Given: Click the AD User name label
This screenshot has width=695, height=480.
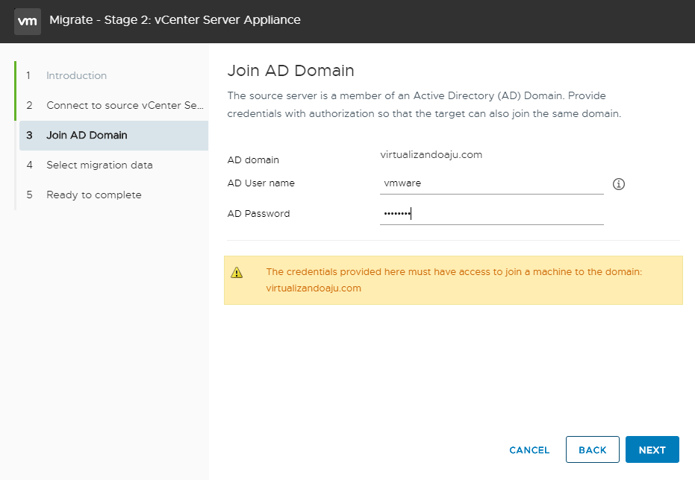Looking at the screenshot, I should (x=261, y=183).
